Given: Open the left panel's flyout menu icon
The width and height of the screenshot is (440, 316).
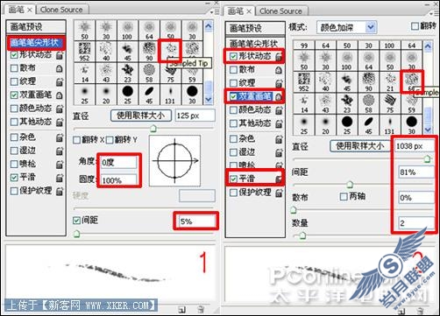Looking at the screenshot, I should pos(215,12).
